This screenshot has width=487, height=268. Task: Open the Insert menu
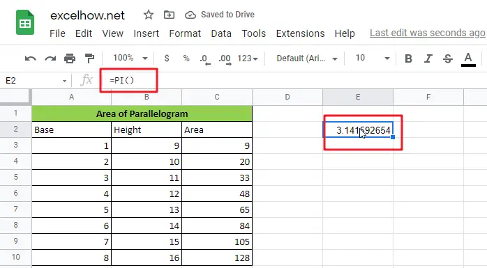click(146, 33)
